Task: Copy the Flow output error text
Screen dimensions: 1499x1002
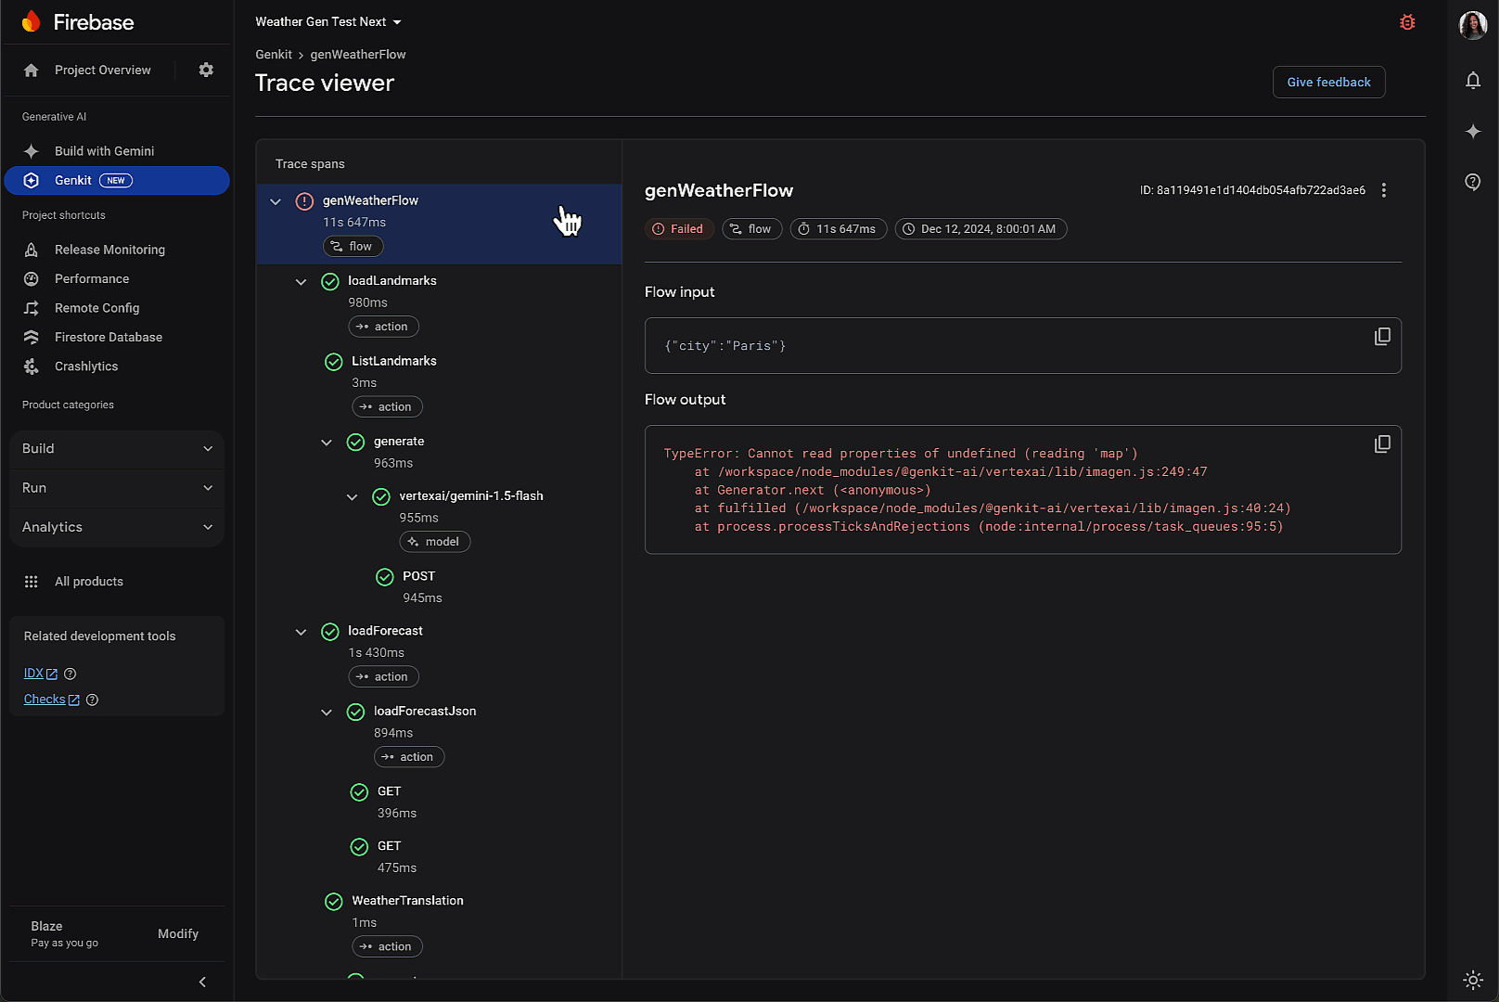Action: (x=1382, y=444)
